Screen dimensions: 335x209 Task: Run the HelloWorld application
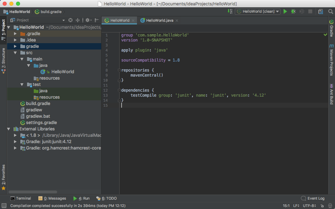285,11
